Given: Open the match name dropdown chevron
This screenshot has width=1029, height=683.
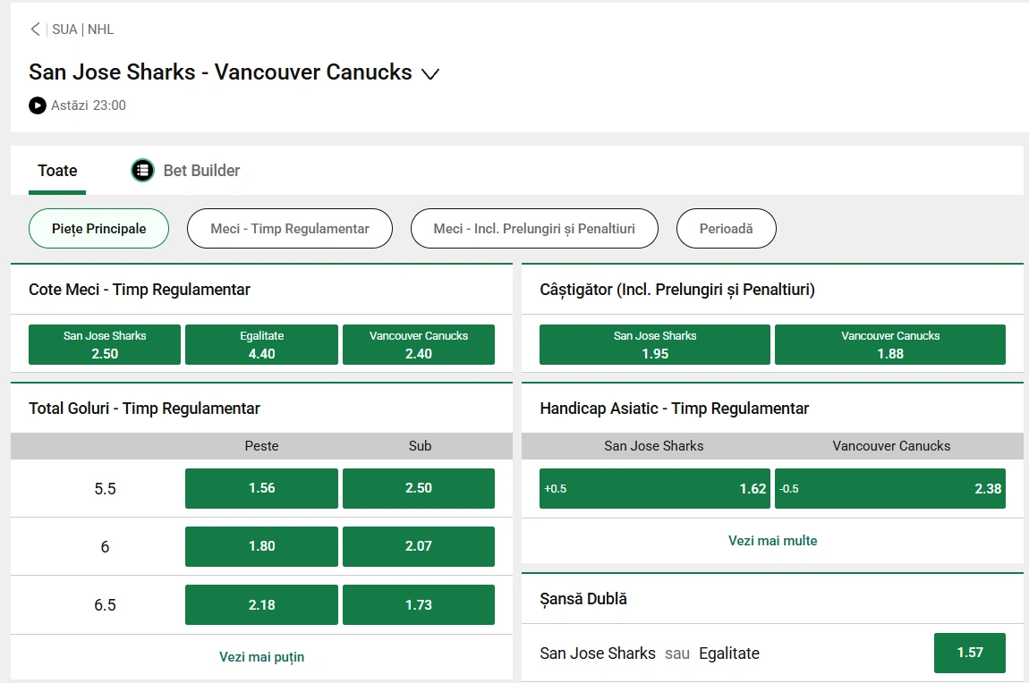Looking at the screenshot, I should pyautogui.click(x=430, y=73).
